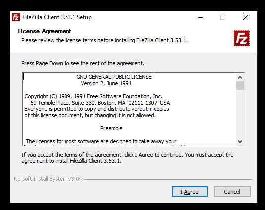Image resolution: width=265 pixels, height=210 pixels.
Task: Click I Agree to accept the license
Action: click(190, 192)
